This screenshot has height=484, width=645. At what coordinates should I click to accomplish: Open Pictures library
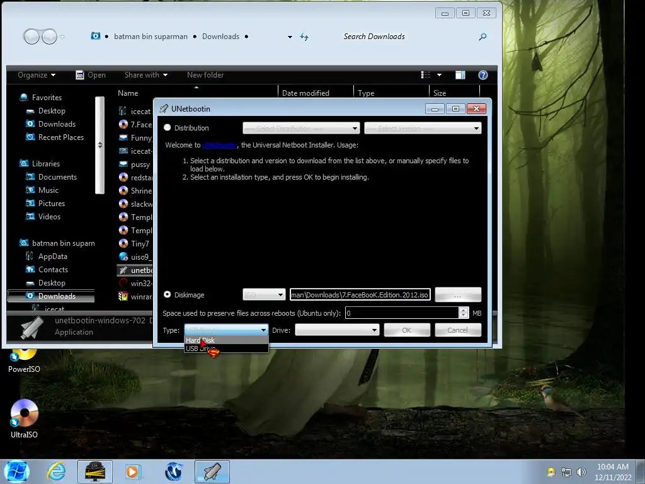coord(52,204)
